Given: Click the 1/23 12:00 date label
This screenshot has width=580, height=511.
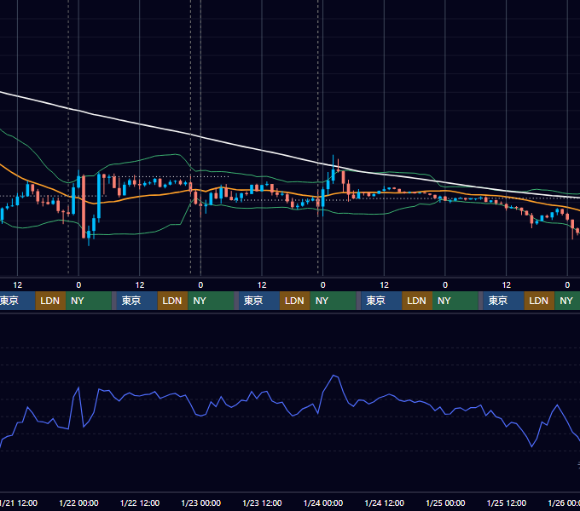Looking at the screenshot, I should coord(262,502).
